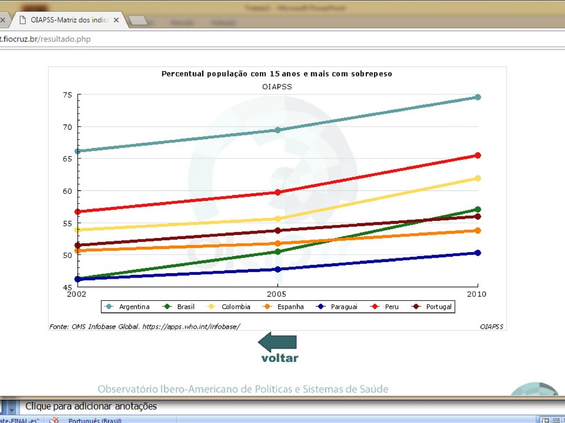Click the Paraguai legend marker

pyautogui.click(x=321, y=306)
